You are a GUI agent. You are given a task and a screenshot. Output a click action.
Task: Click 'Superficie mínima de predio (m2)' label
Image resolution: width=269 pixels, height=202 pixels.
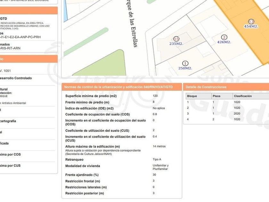(91, 96)
